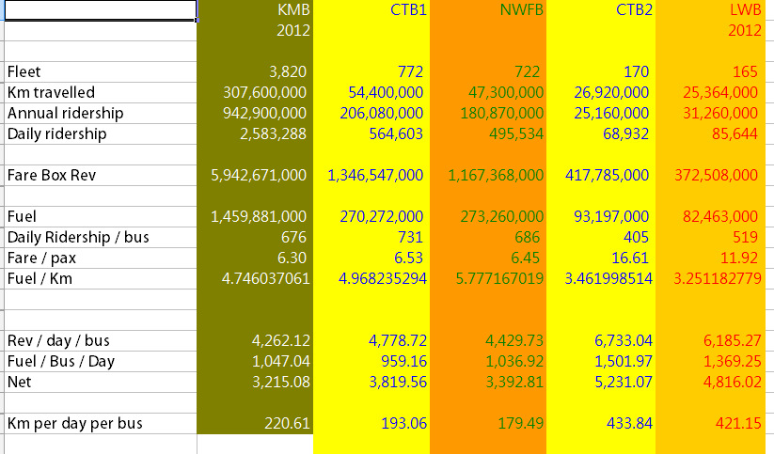Click KMB km per day per bus 220.61
This screenshot has height=454, width=774.
point(287,423)
